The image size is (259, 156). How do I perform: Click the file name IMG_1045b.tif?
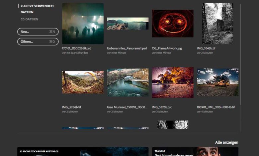tap(206, 48)
